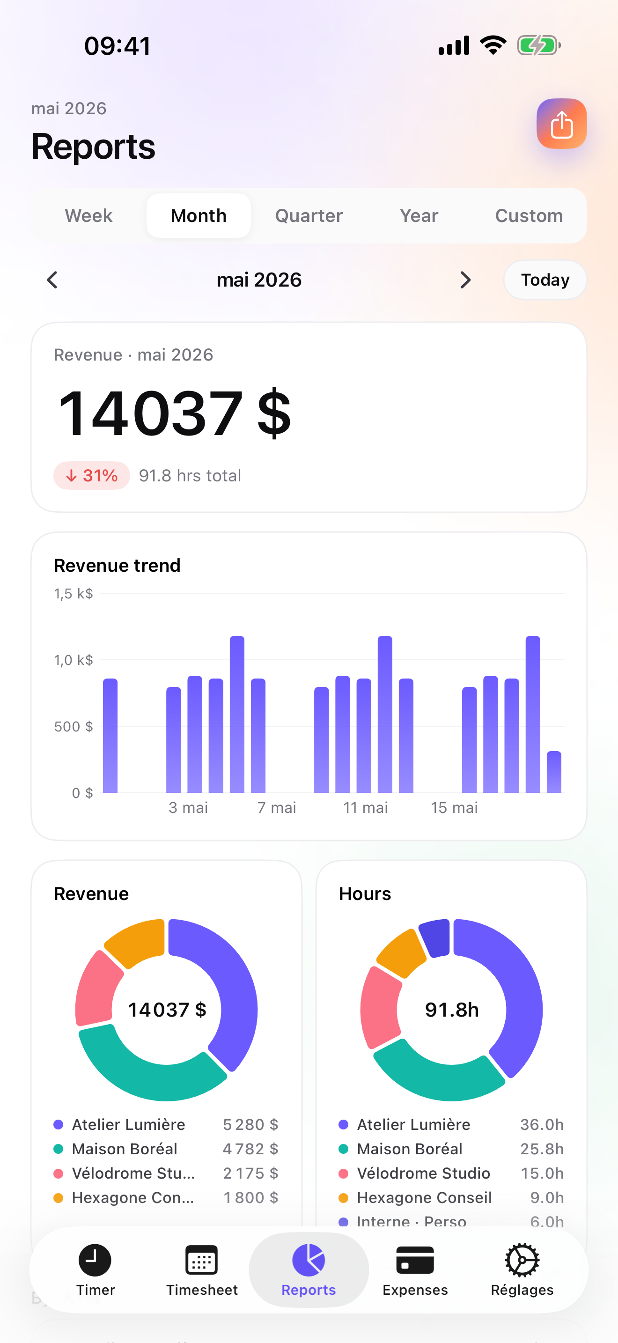The height and width of the screenshot is (1343, 618).
Task: Open the Réglages gear icon
Action: pyautogui.click(x=522, y=1260)
